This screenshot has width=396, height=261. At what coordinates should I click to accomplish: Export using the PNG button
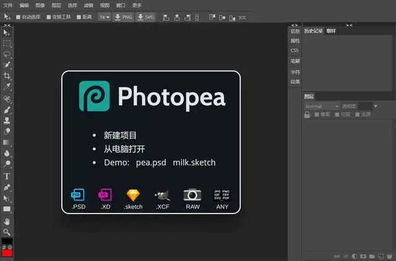123,17
